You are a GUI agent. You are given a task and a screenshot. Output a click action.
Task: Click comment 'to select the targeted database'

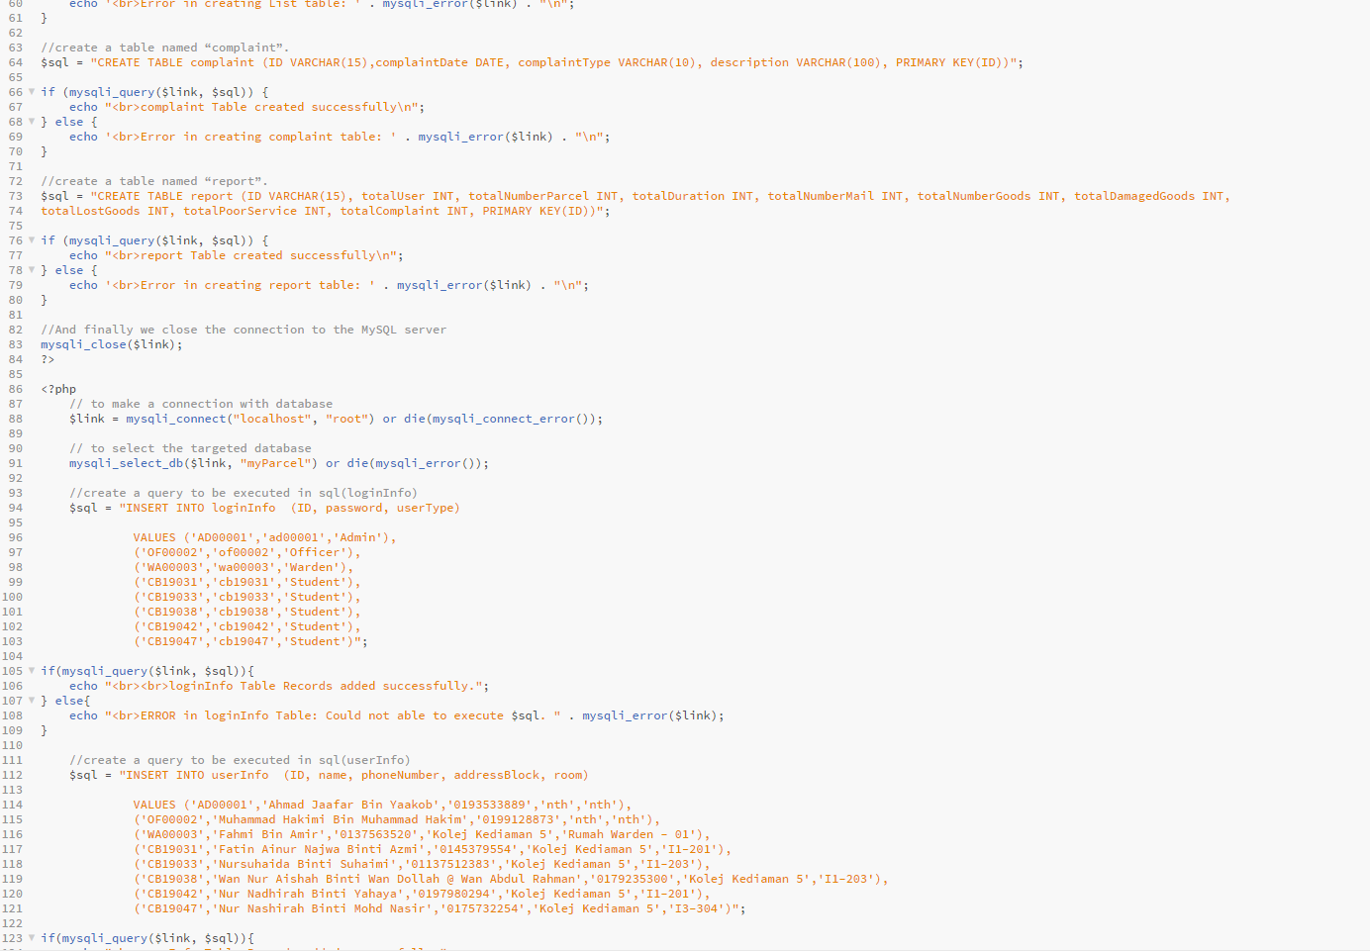tap(190, 448)
